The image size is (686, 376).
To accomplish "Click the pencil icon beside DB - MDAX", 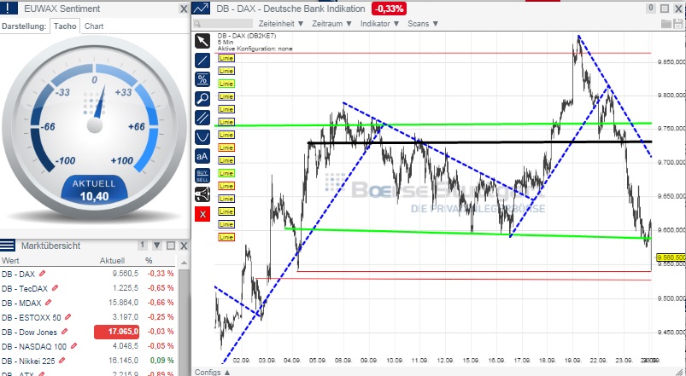I will (49, 302).
